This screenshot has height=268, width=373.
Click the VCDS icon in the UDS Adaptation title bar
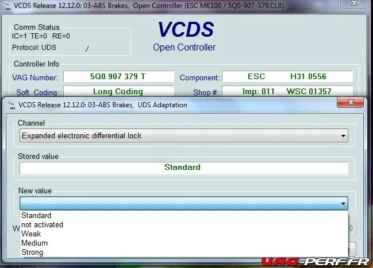[11, 105]
